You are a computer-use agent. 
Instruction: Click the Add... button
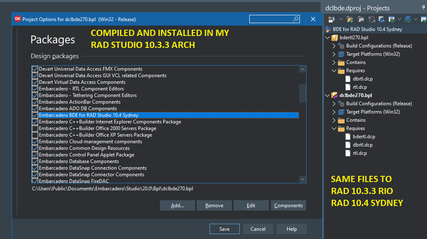coord(177,206)
